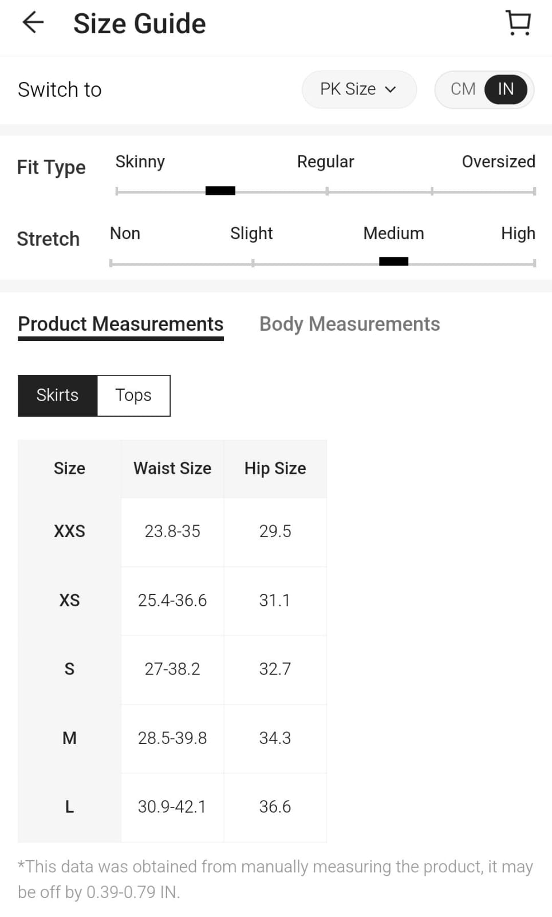The width and height of the screenshot is (552, 917).
Task: Select the Skirts measurement button
Action: tap(58, 395)
